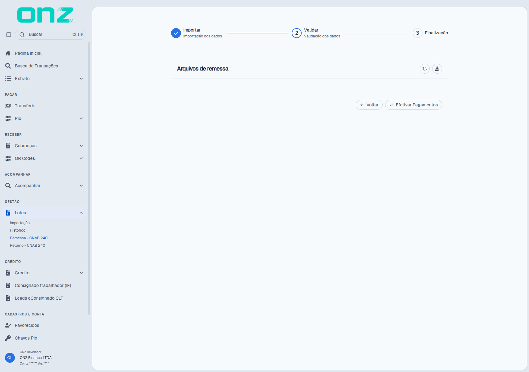Image resolution: width=529 pixels, height=372 pixels.
Task: Toggle the sidebar collapse icon
Action: click(9, 35)
